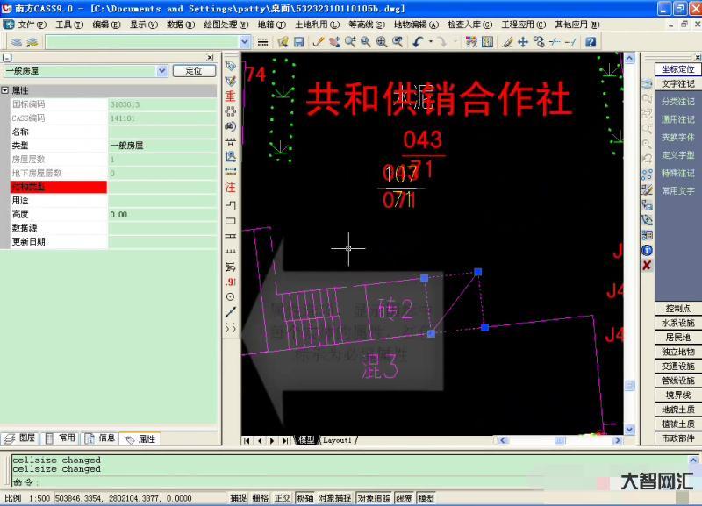The height and width of the screenshot is (506, 702).
Task: Toggle 对象捕捉 object snap in status bar
Action: 334,498
